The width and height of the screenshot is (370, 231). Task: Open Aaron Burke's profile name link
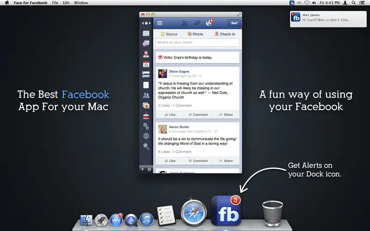(x=179, y=127)
